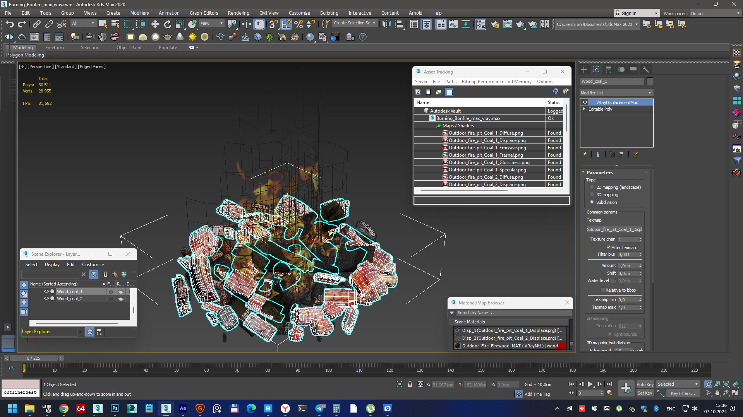Select the 3D mapping radio option
Viewport: 743px width, 417px height.
592,195
